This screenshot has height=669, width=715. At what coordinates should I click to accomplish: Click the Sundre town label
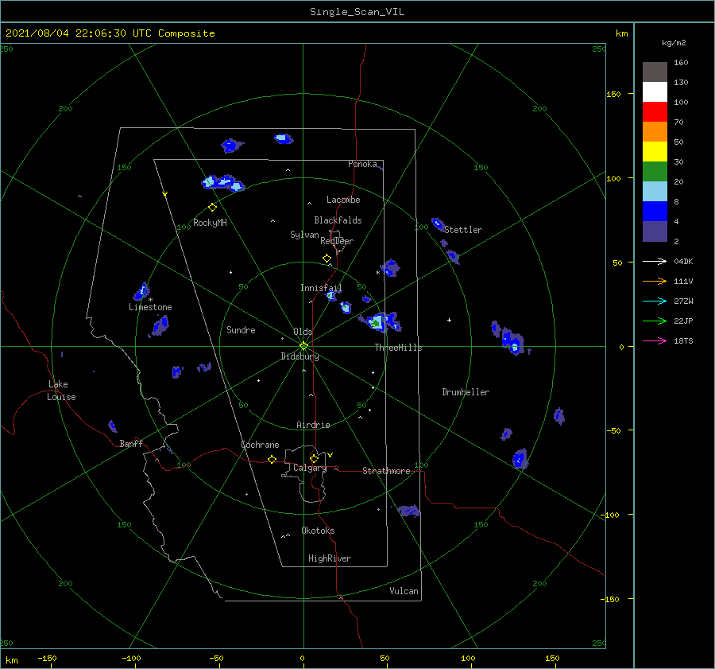click(241, 330)
